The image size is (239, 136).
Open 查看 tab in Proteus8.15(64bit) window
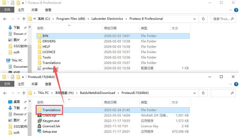coord(48,84)
